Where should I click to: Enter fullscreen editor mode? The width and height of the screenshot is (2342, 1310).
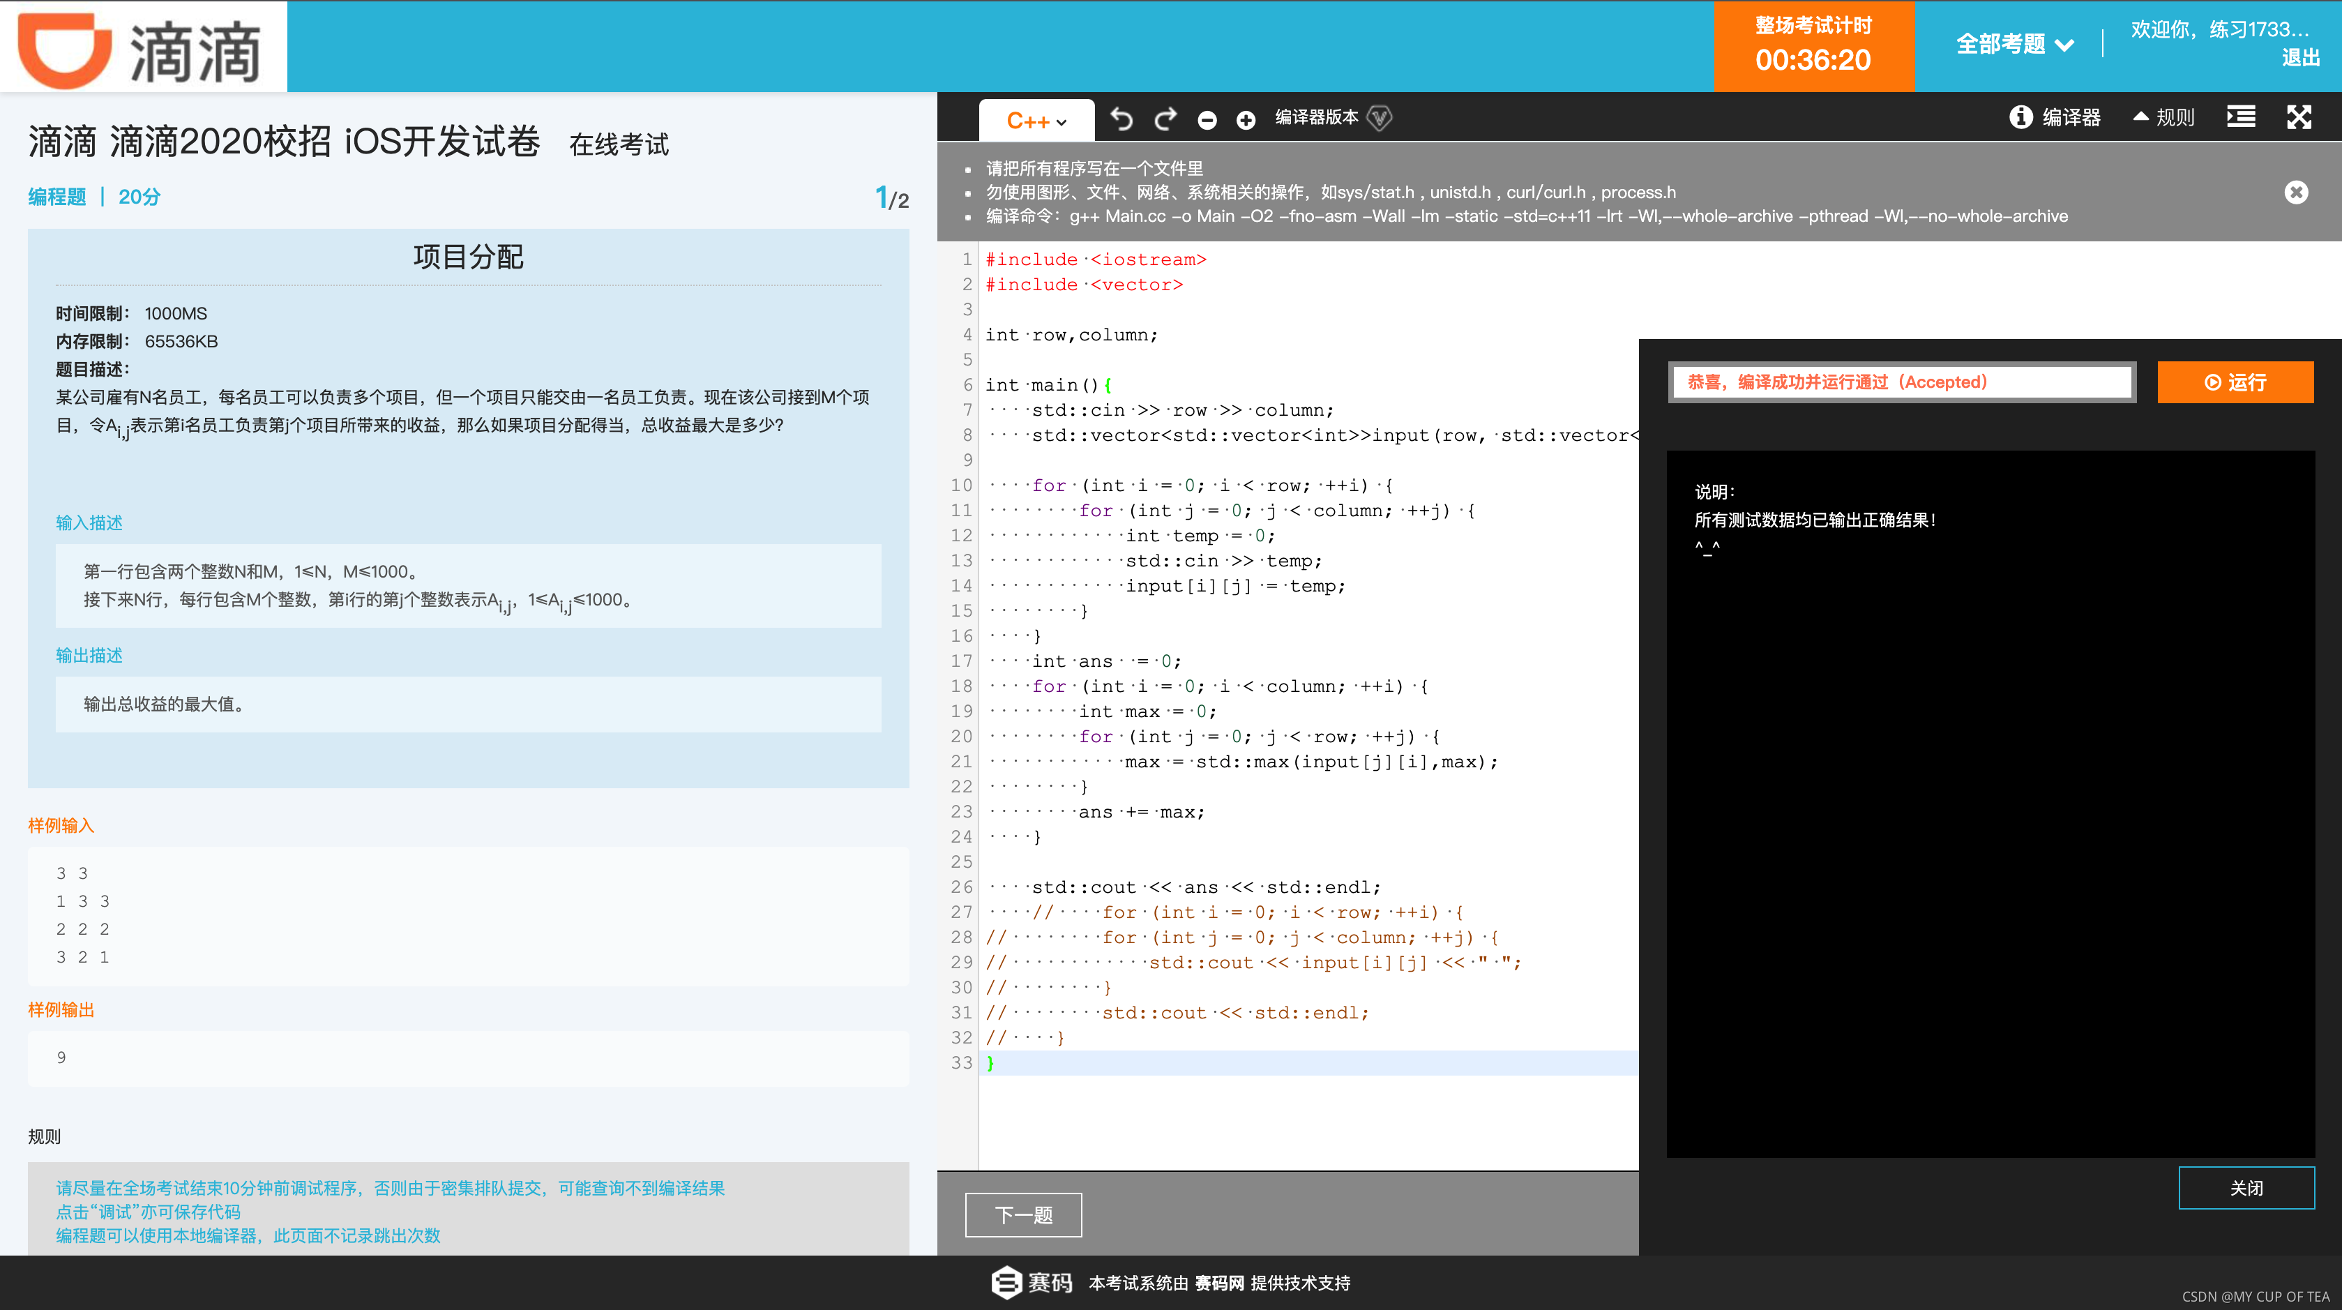(2298, 117)
